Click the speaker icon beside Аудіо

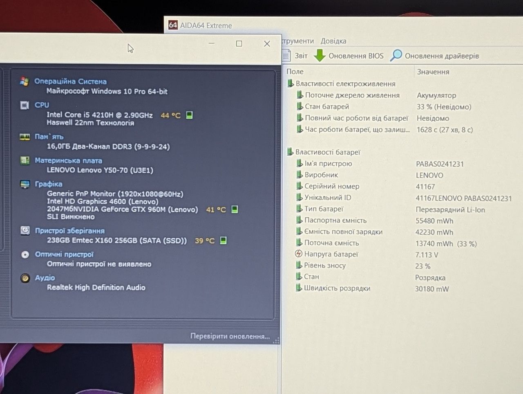tap(25, 278)
